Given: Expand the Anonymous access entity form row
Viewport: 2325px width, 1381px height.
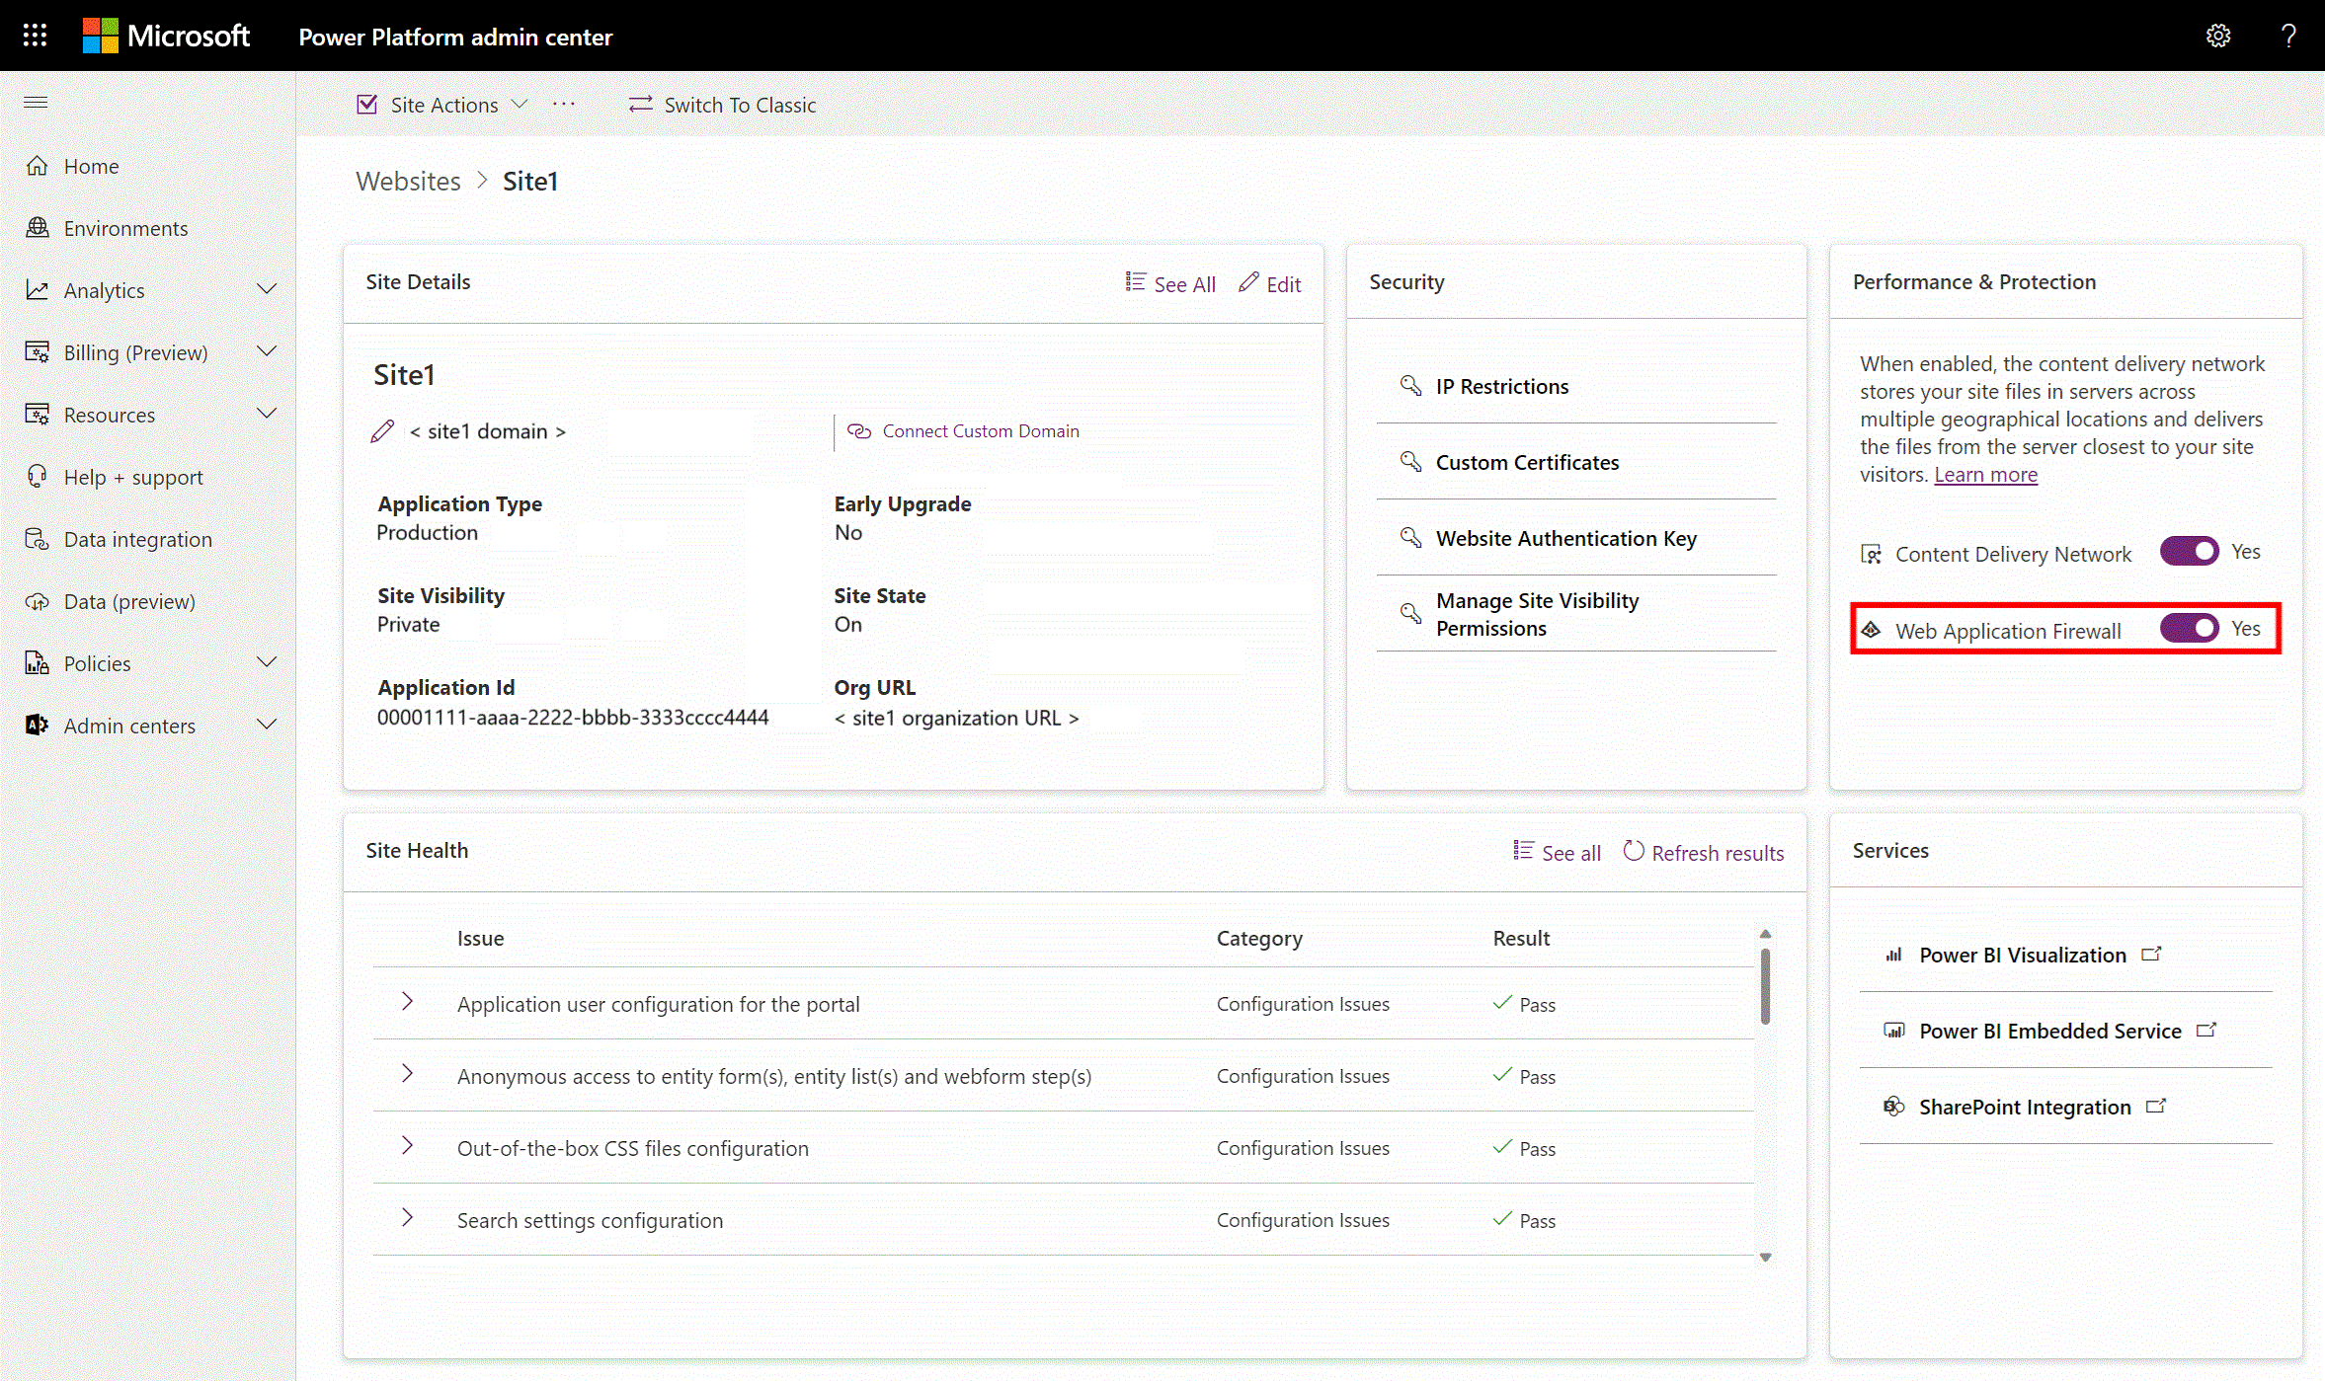Looking at the screenshot, I should tap(406, 1075).
